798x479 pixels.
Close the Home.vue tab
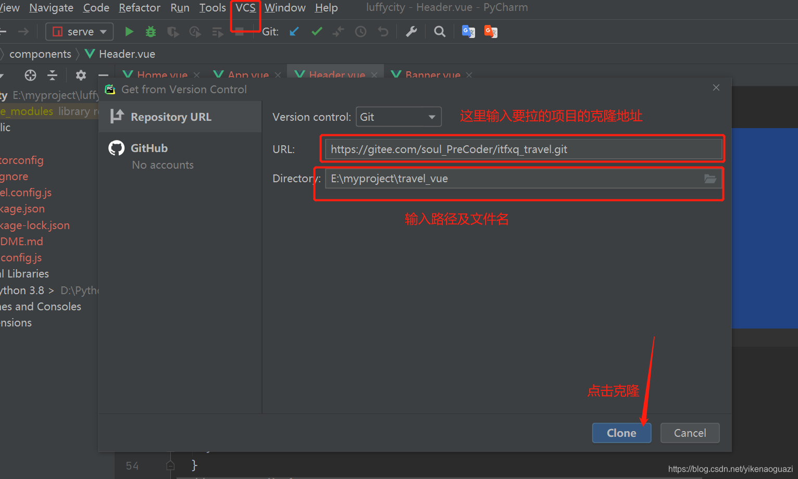click(x=196, y=75)
